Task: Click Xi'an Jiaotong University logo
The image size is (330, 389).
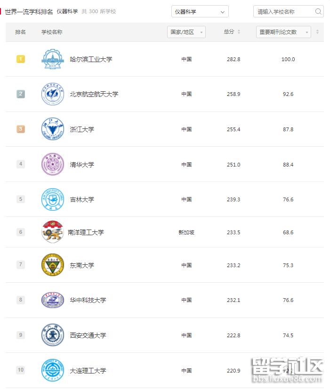Action: (x=52, y=335)
